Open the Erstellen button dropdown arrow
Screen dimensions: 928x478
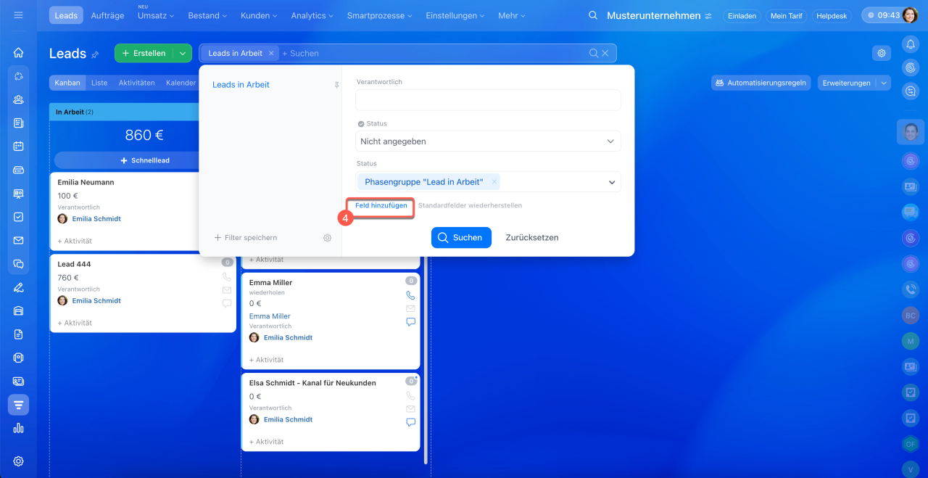coord(182,53)
